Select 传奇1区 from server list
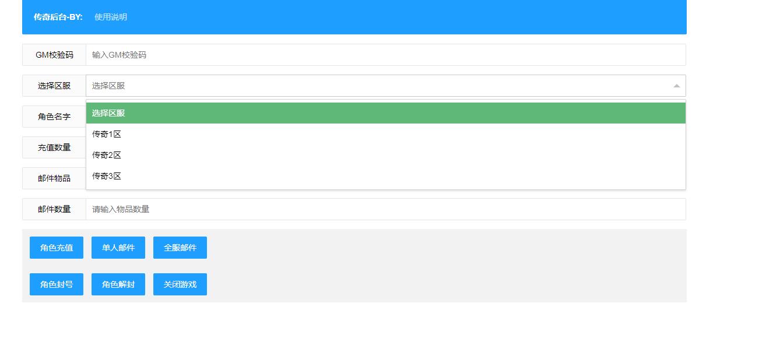766x349 pixels. (386, 134)
